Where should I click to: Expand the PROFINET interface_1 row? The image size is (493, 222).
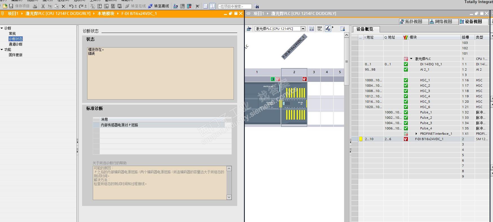(416, 134)
